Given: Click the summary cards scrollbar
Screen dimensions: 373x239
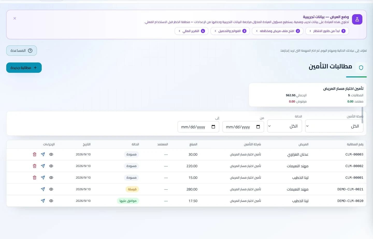Looking at the screenshot, I should point(362,115).
